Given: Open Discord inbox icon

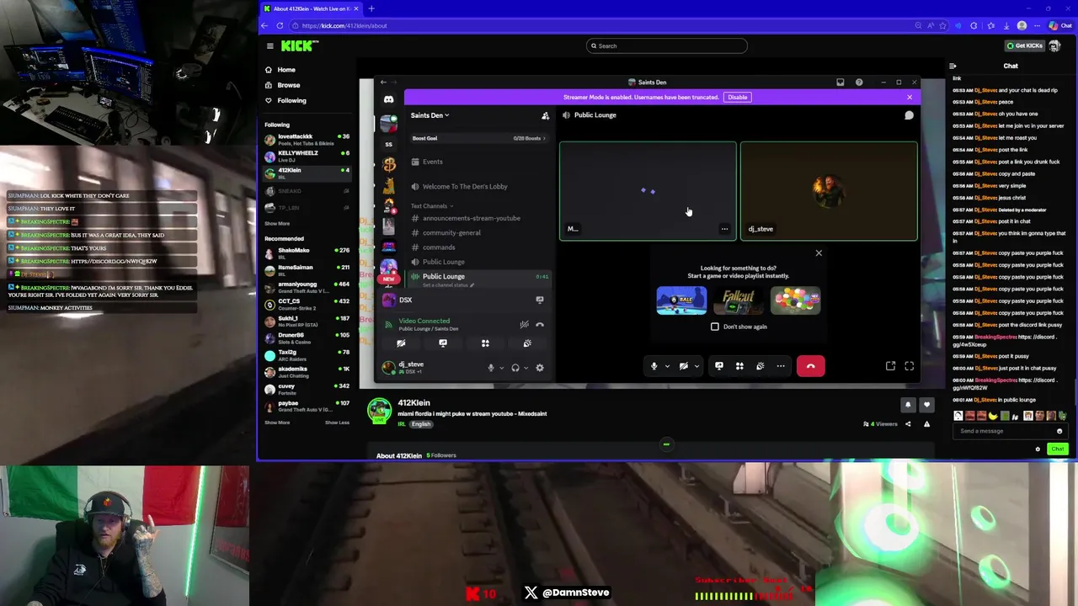Looking at the screenshot, I should pyautogui.click(x=840, y=82).
